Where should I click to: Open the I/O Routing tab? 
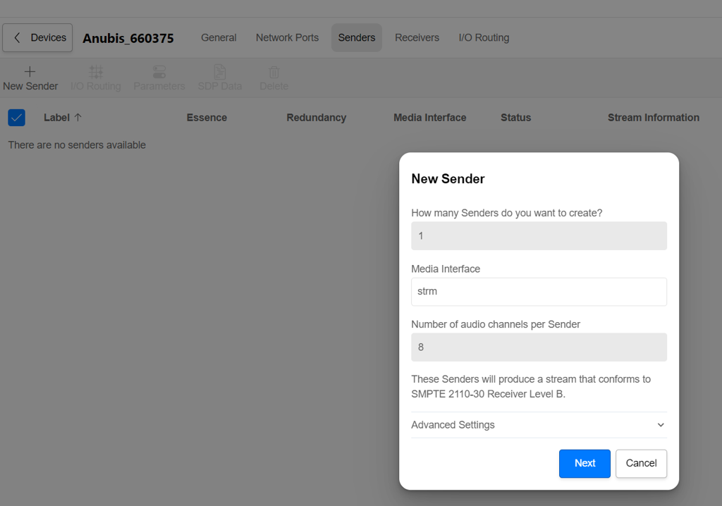pos(484,38)
